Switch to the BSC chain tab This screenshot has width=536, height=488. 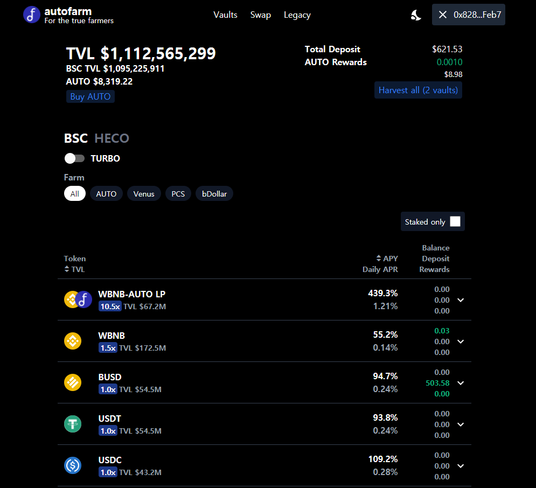pos(76,138)
